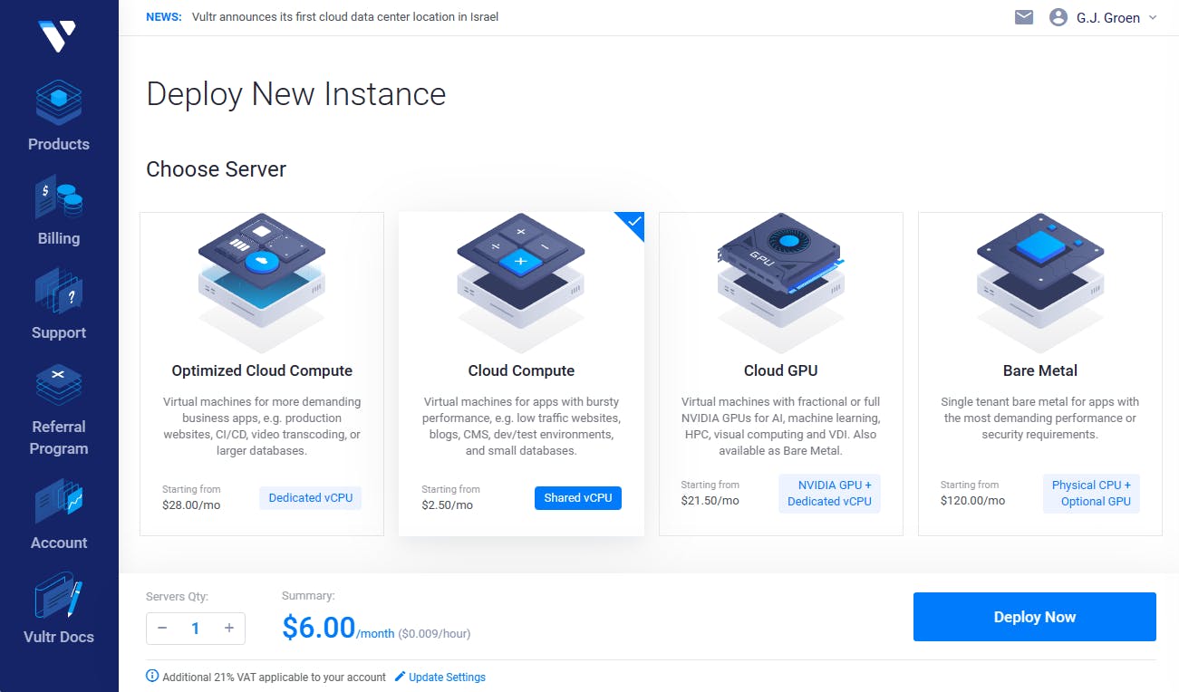Viewport: 1179px width, 692px height.
Task: Click the pencil icon beside Update Settings
Action: pos(400,677)
